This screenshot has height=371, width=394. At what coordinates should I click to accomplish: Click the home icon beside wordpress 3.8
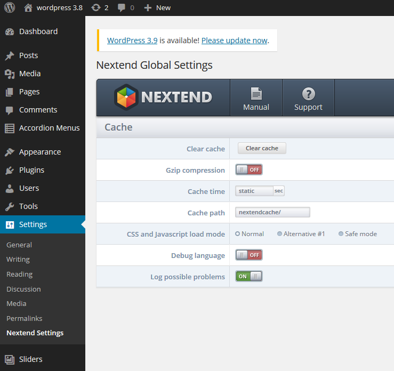tap(28, 8)
